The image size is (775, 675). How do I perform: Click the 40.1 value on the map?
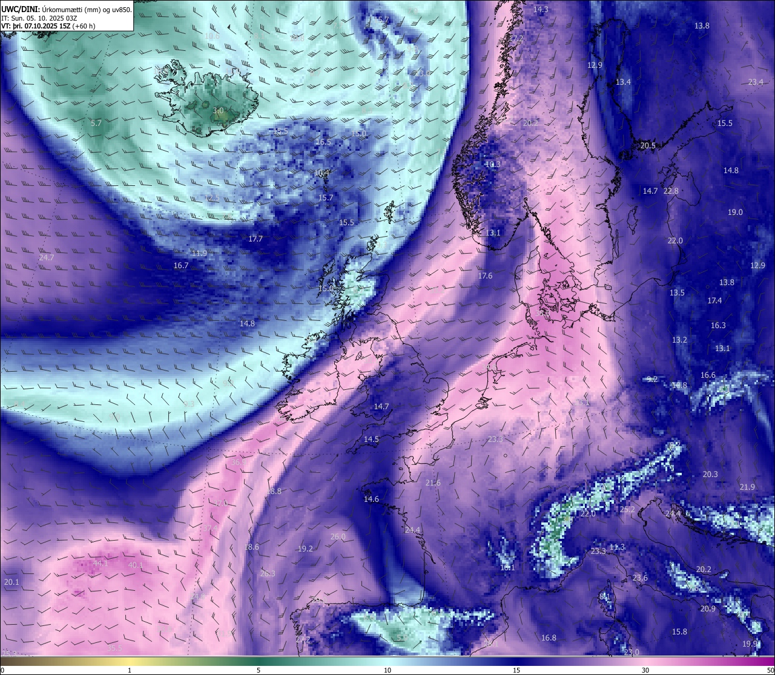pos(136,565)
